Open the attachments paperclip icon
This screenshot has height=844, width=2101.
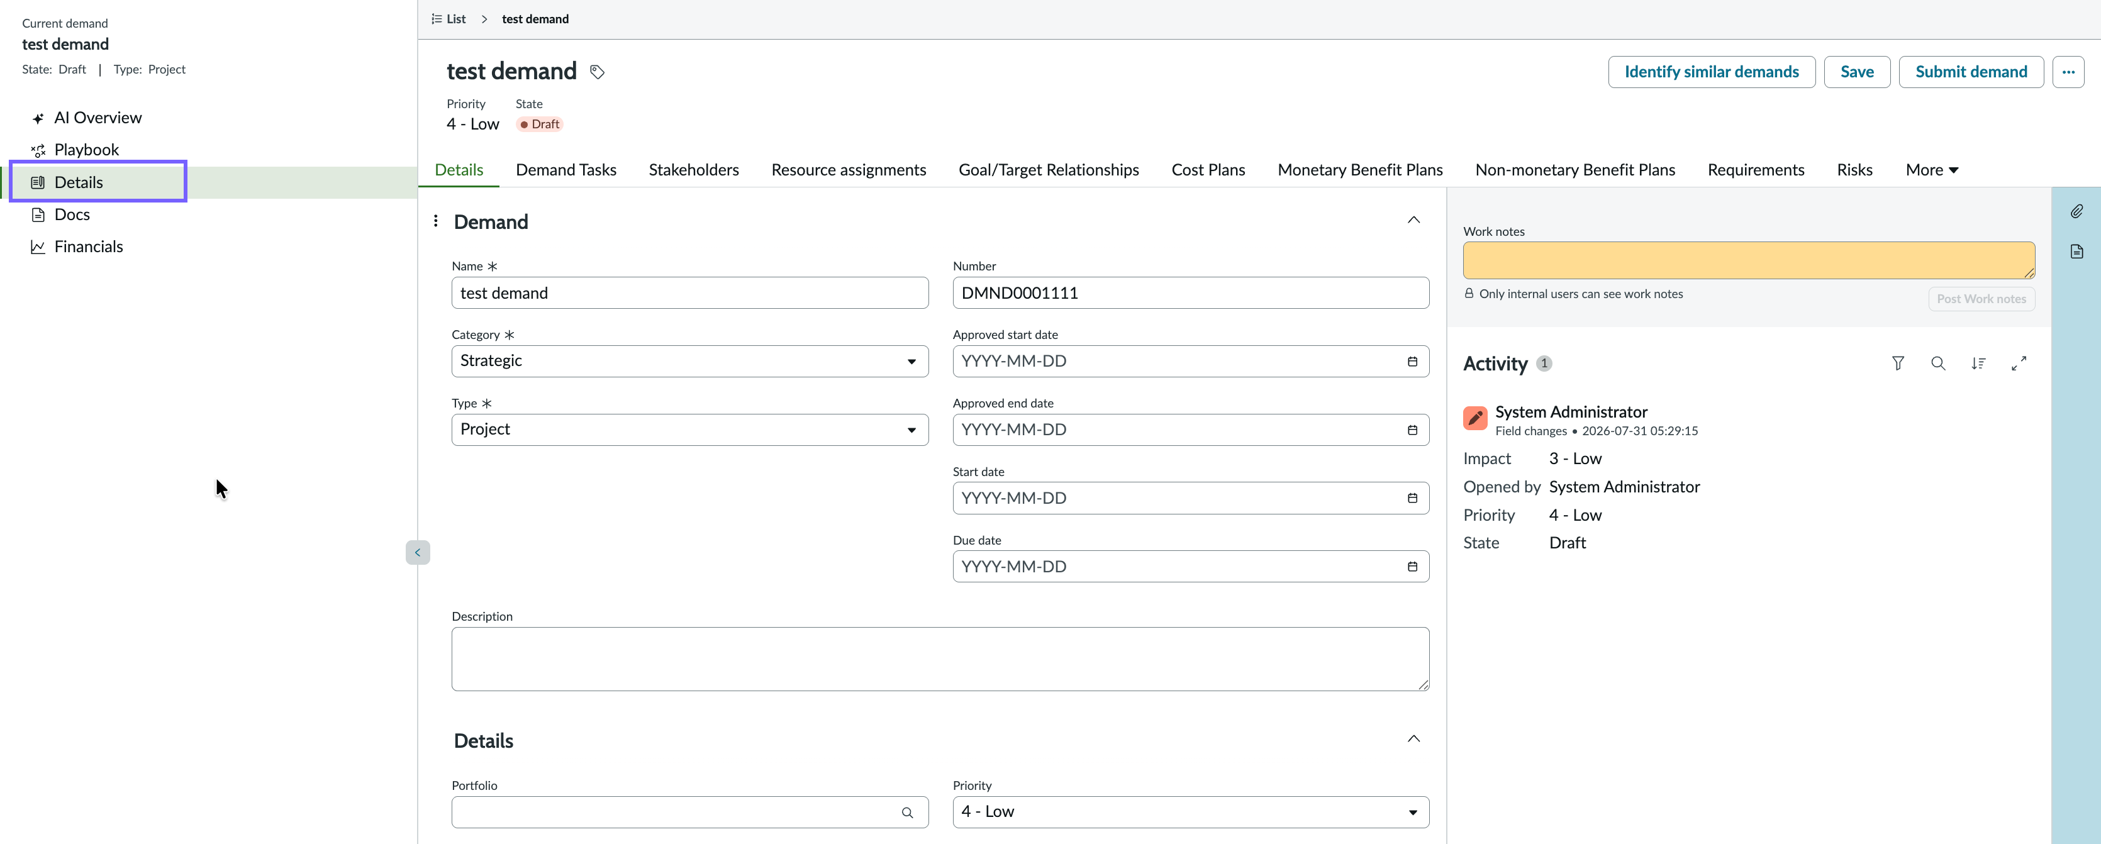[x=2076, y=211]
